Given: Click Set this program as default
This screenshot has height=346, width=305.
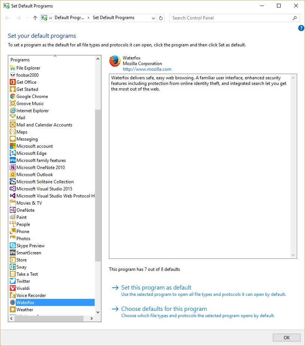Looking at the screenshot, I should point(156,287).
